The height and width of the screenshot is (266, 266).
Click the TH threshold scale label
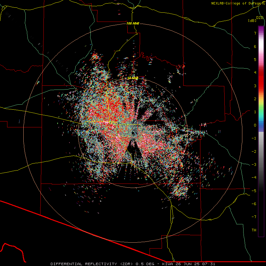254,230
